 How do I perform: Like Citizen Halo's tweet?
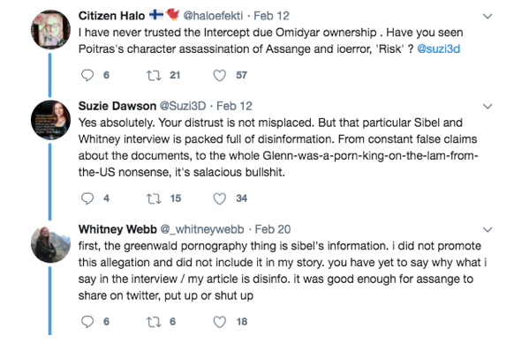(x=219, y=75)
